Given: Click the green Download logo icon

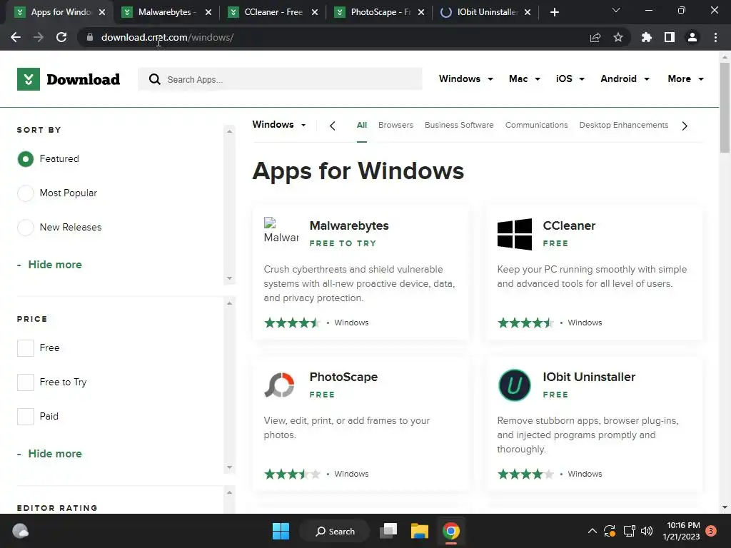Looking at the screenshot, I should tap(29, 79).
